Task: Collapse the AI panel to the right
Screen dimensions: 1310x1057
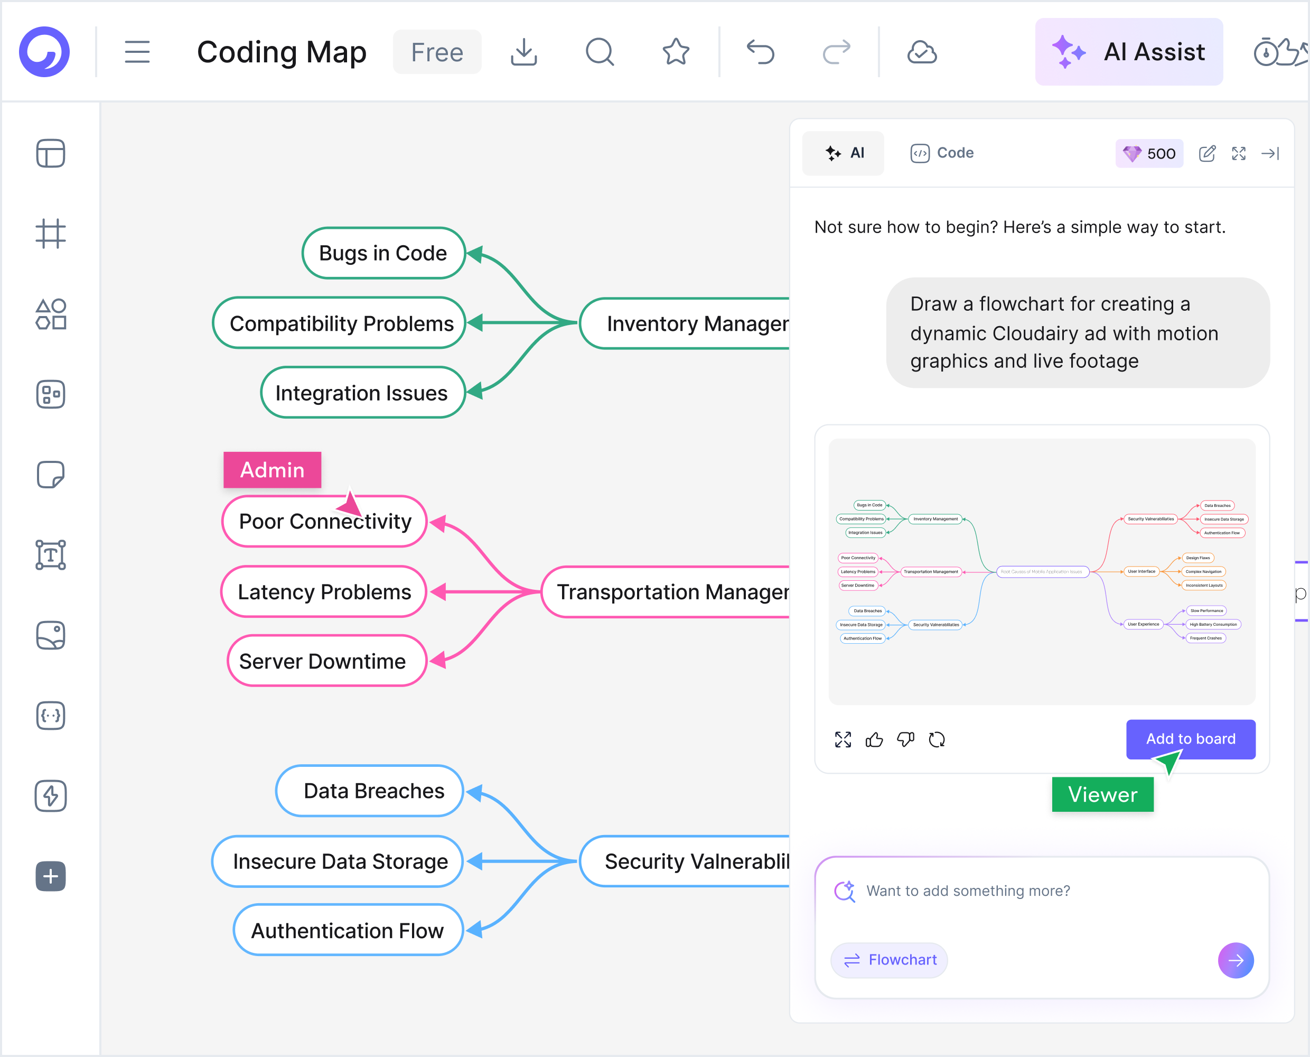Action: 1270,153
